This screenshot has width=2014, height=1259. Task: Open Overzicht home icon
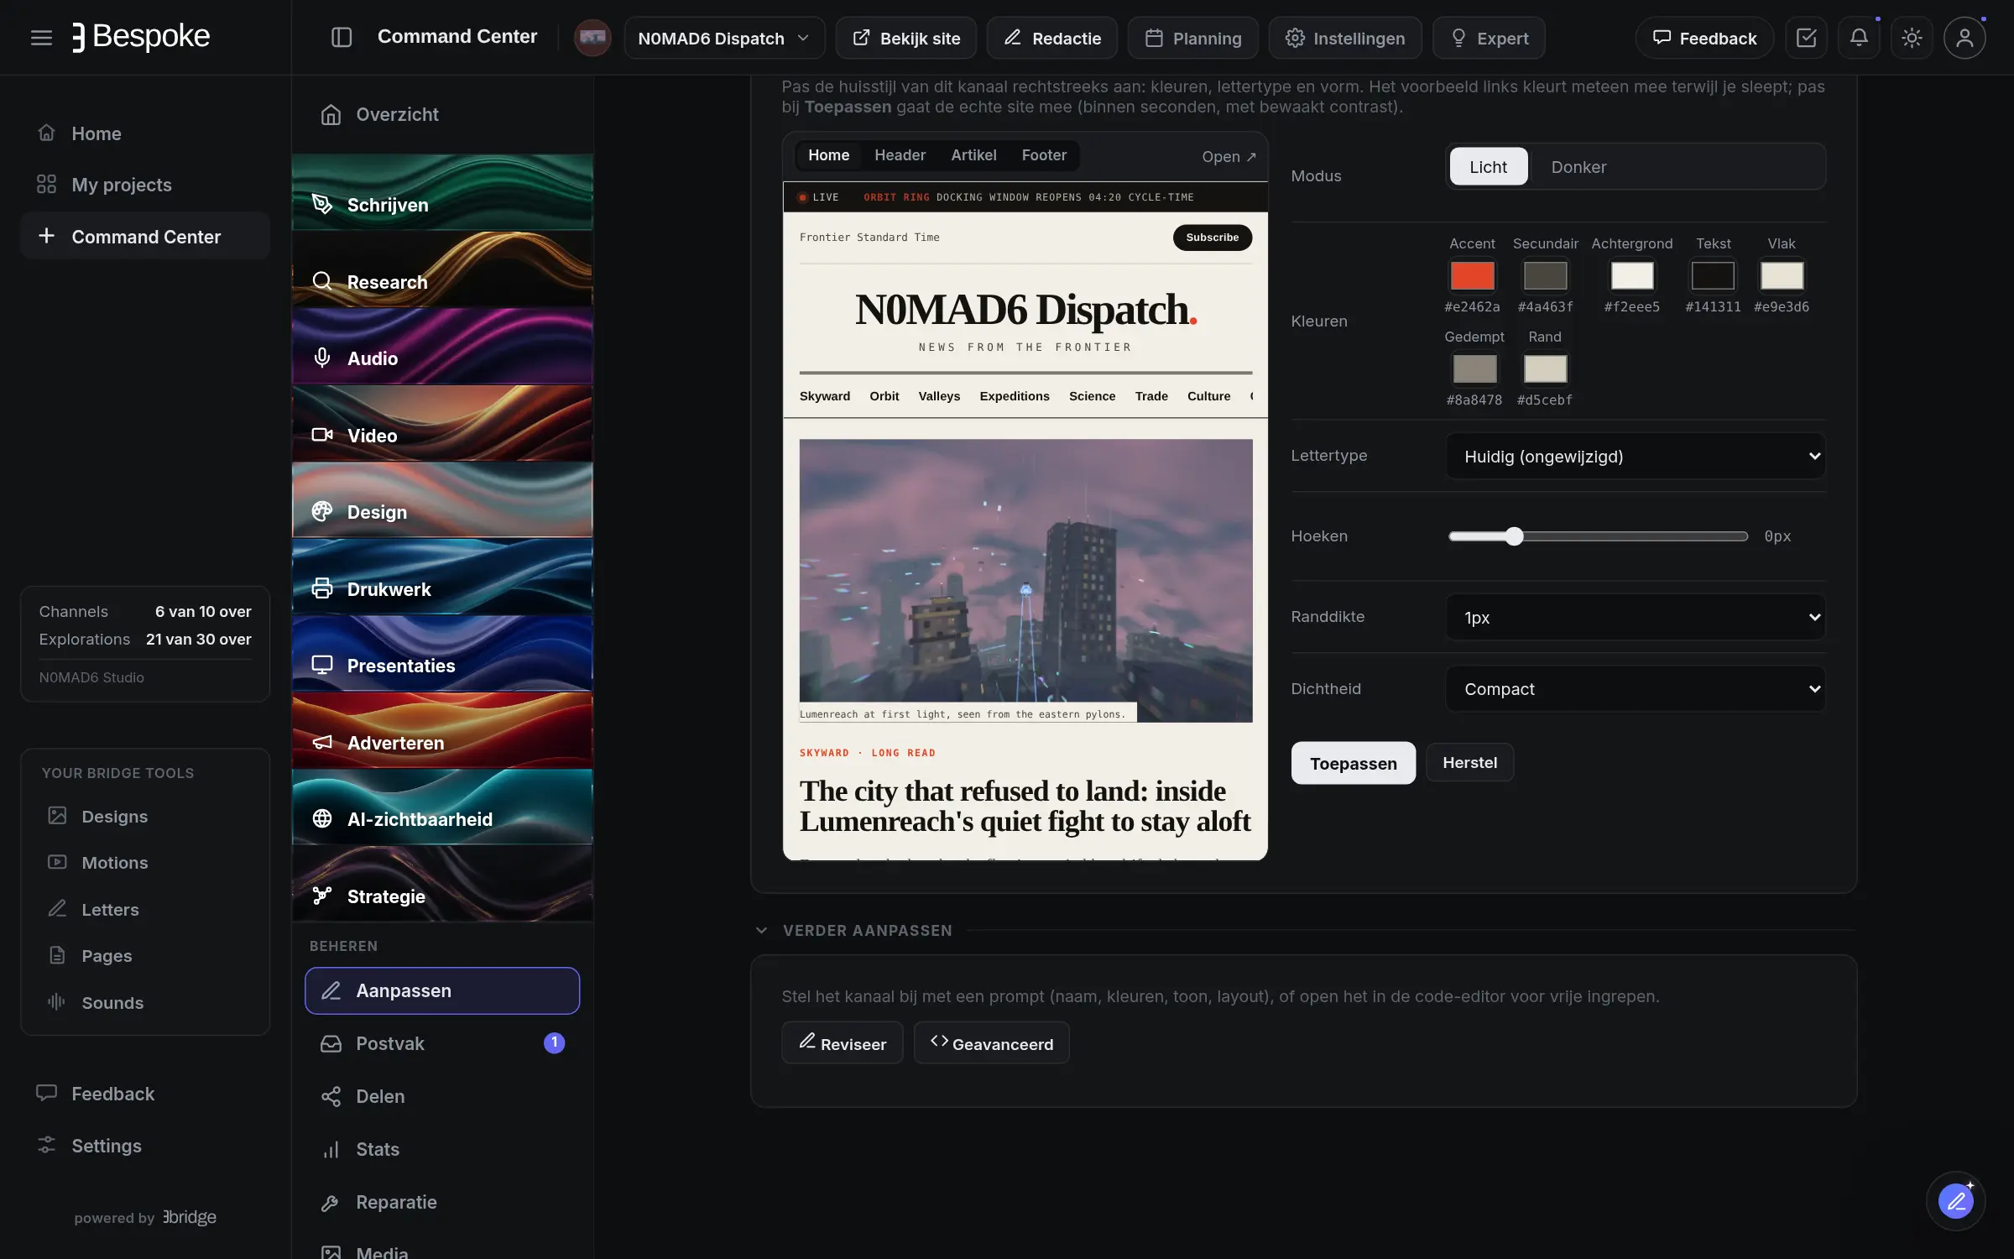click(x=442, y=114)
